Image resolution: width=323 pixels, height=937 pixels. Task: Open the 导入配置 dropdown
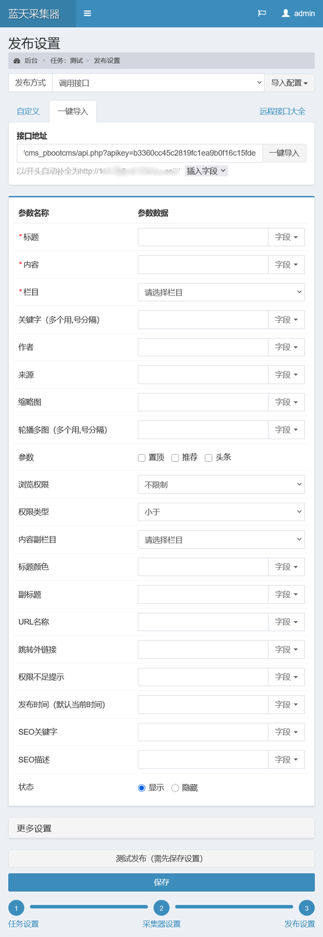pos(290,83)
